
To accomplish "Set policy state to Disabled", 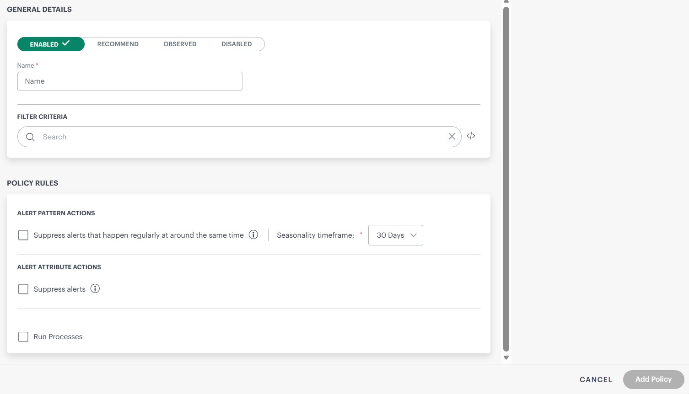I will 237,44.
